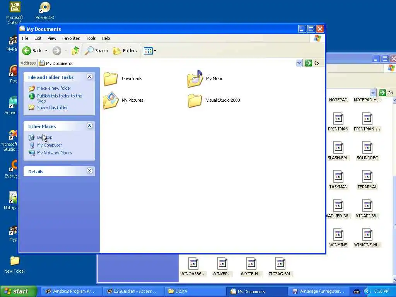
Task: Switch to Windows Program Ar... taskbar button
Action: point(71,292)
